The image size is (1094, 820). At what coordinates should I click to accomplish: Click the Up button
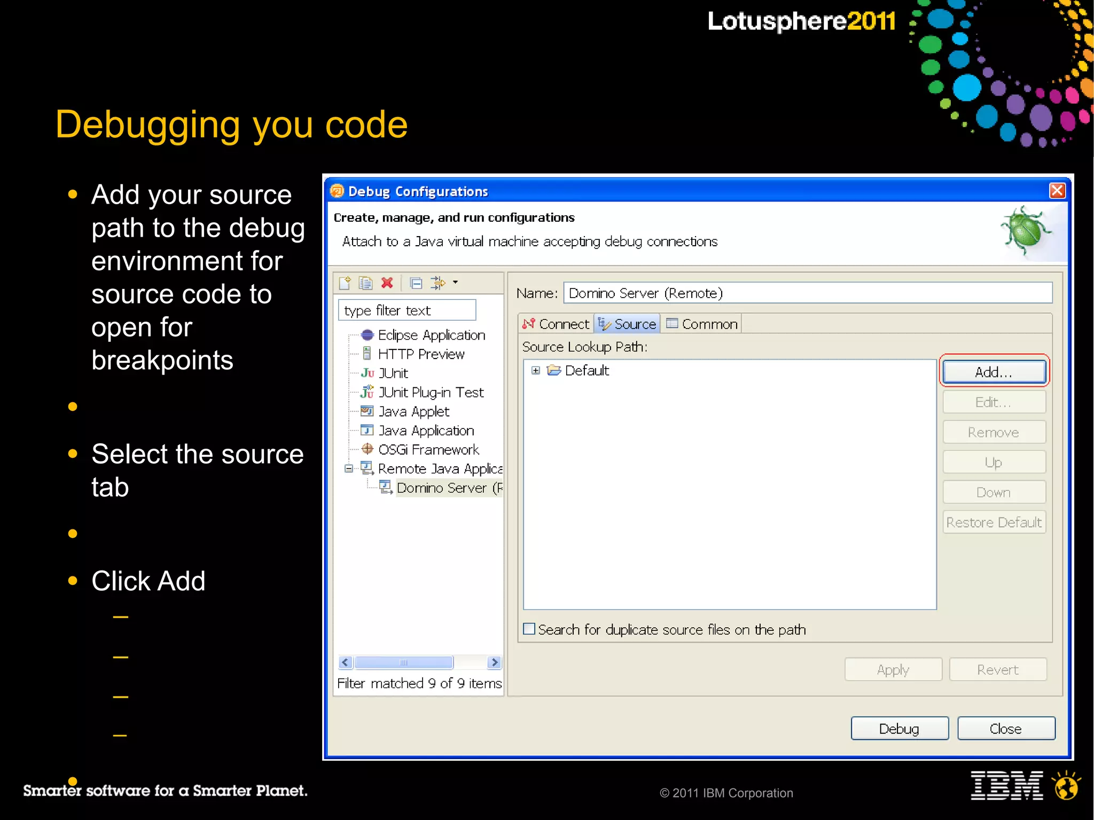point(994,462)
